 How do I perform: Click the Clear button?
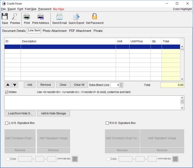63,85
